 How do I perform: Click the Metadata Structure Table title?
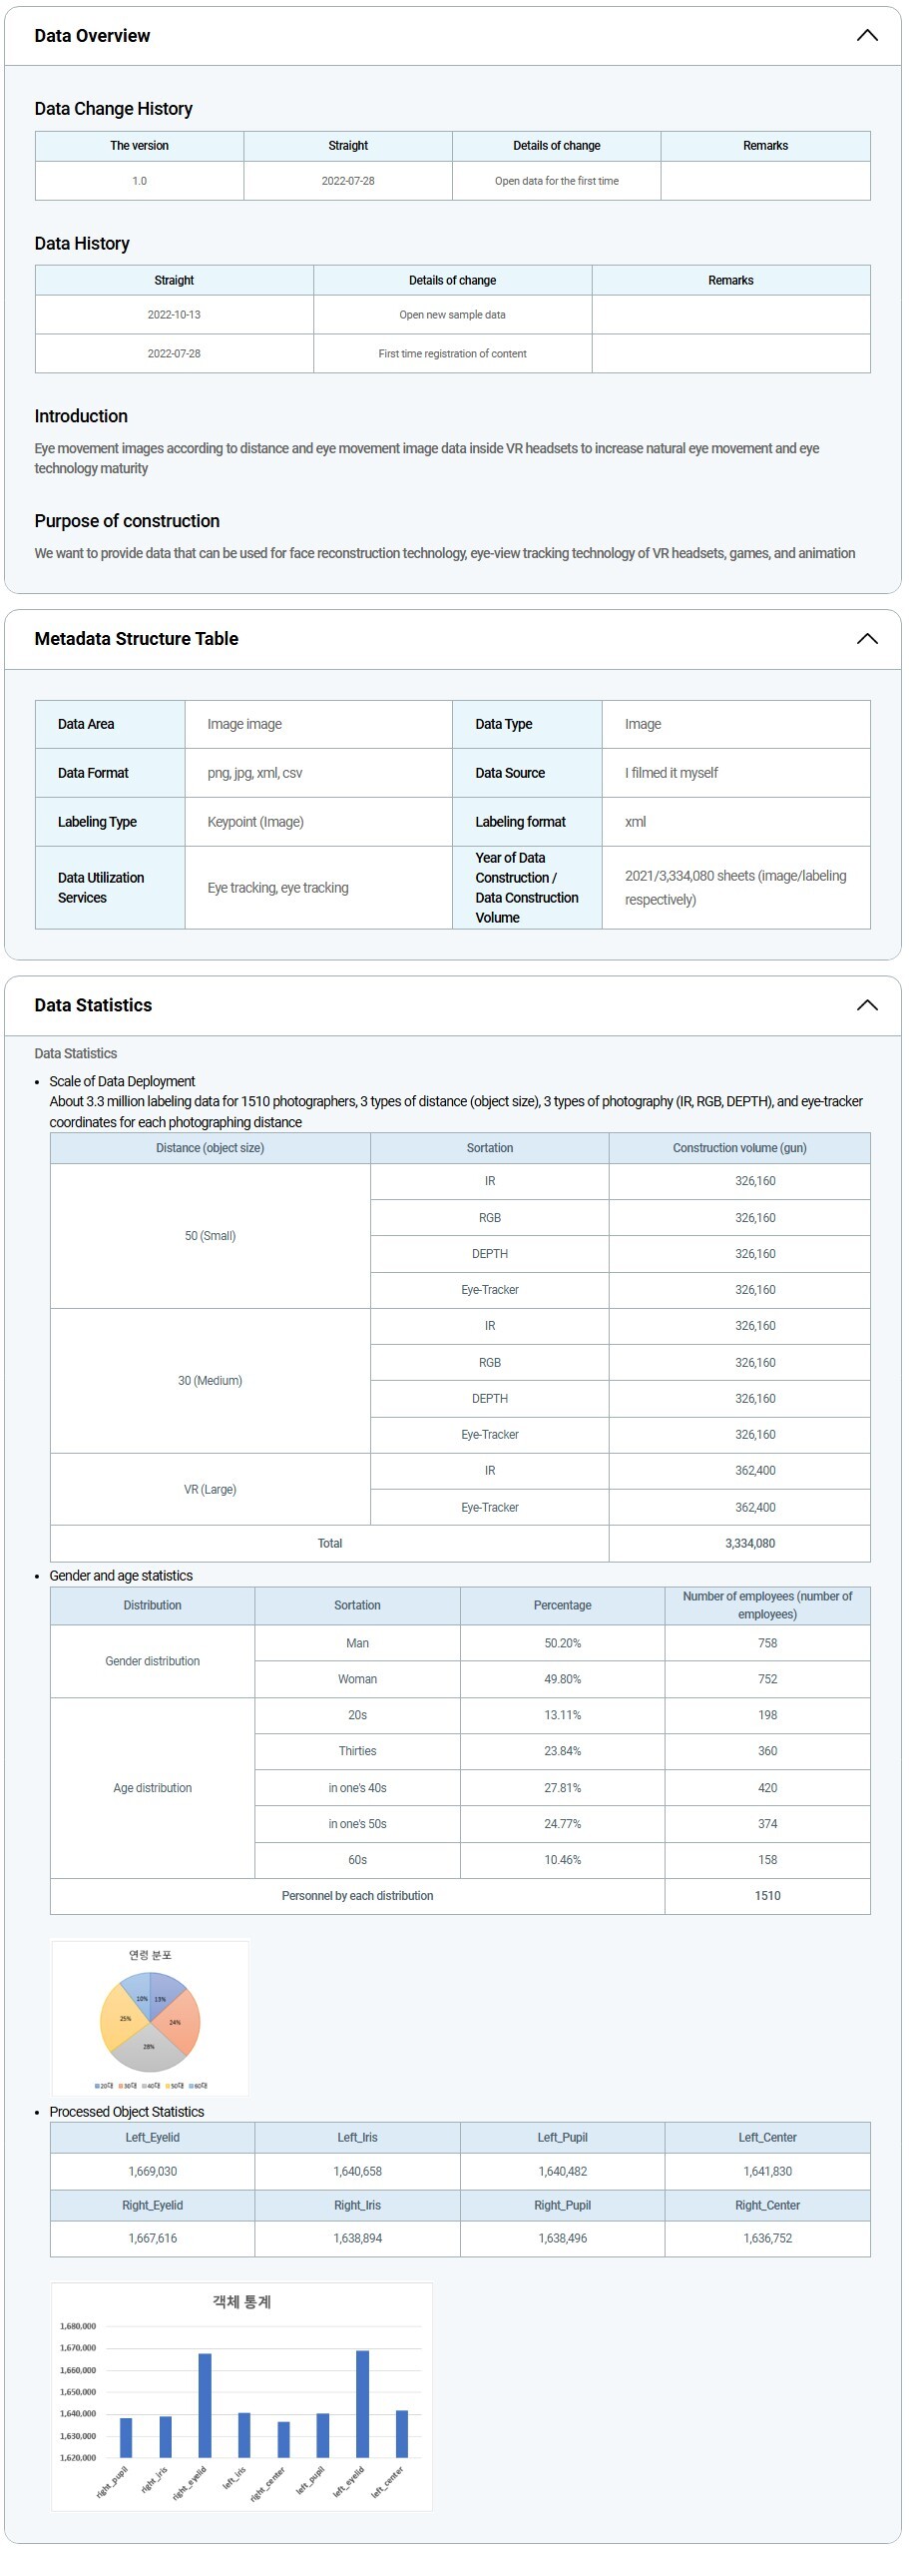click(136, 639)
